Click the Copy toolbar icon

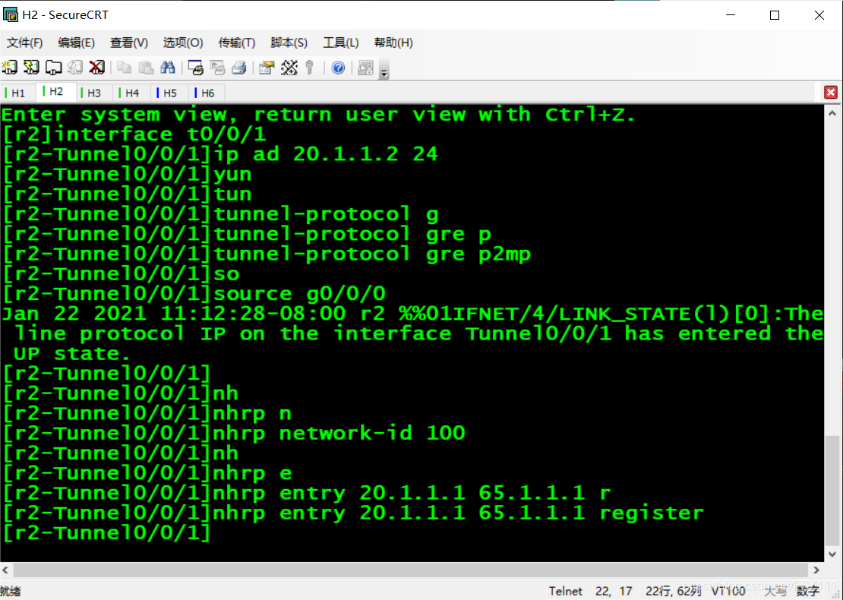pyautogui.click(x=125, y=67)
